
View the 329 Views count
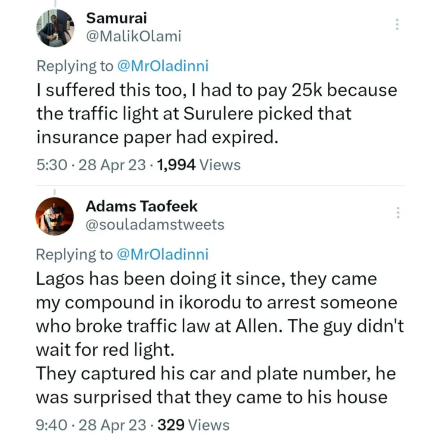(x=194, y=425)
